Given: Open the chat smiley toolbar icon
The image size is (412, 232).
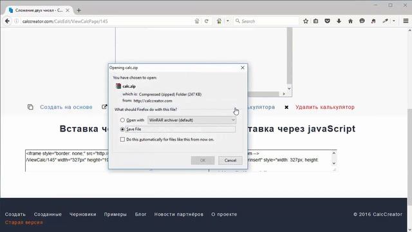Looking at the screenshot, I should (362, 21).
